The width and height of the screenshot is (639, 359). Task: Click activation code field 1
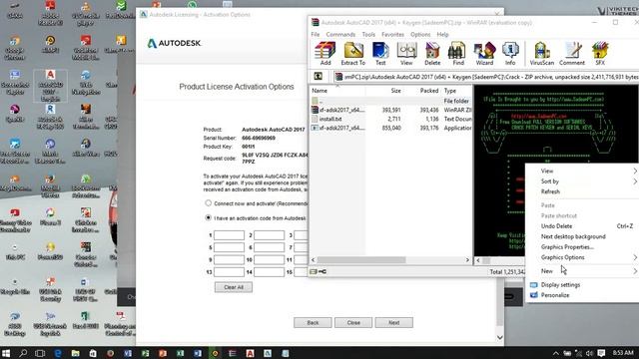click(229, 235)
